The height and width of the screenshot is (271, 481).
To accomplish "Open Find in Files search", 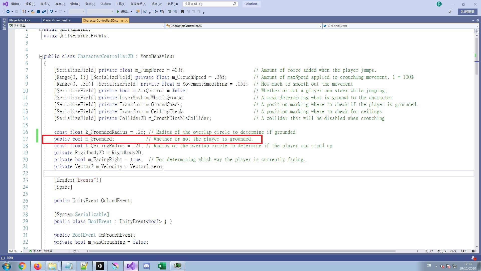I will point(137,12).
